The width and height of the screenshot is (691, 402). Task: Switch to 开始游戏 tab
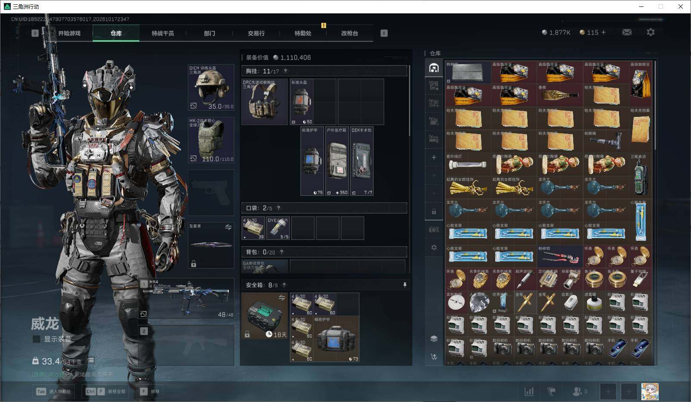click(x=69, y=33)
